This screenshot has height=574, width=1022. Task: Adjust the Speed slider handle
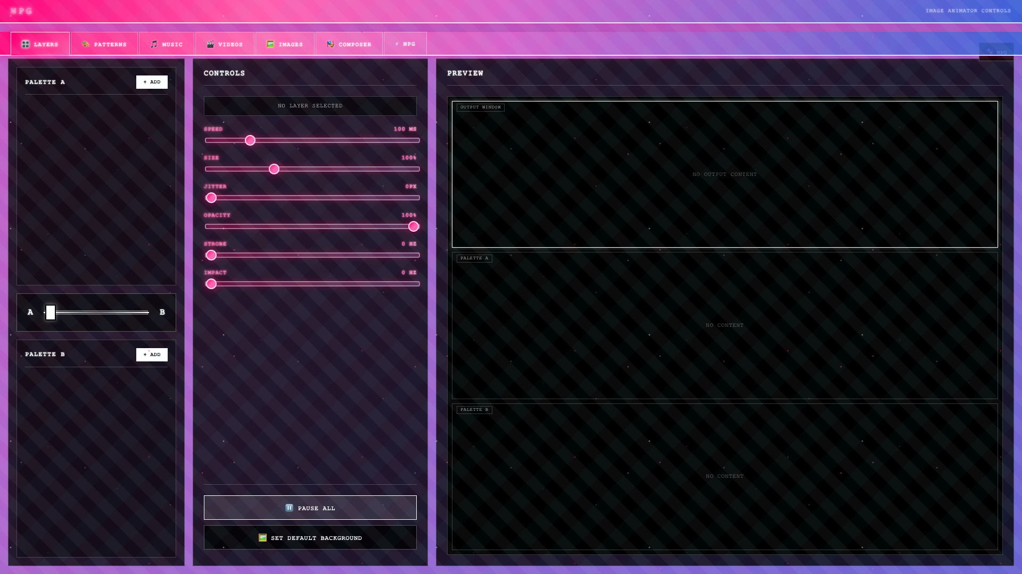(250, 140)
